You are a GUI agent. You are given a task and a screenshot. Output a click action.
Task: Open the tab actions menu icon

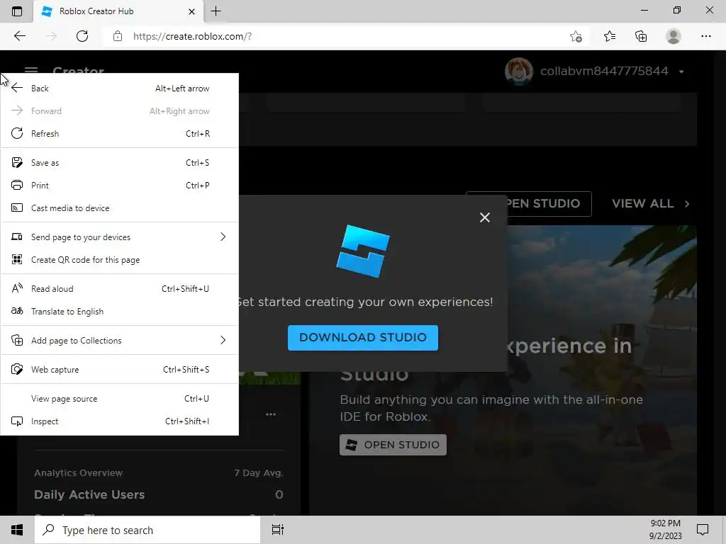(17, 11)
